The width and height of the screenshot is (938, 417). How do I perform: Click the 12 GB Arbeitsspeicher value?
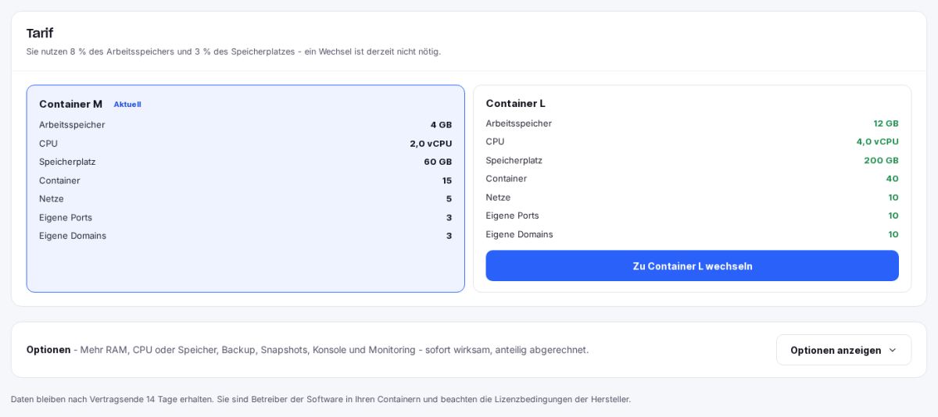(x=886, y=123)
